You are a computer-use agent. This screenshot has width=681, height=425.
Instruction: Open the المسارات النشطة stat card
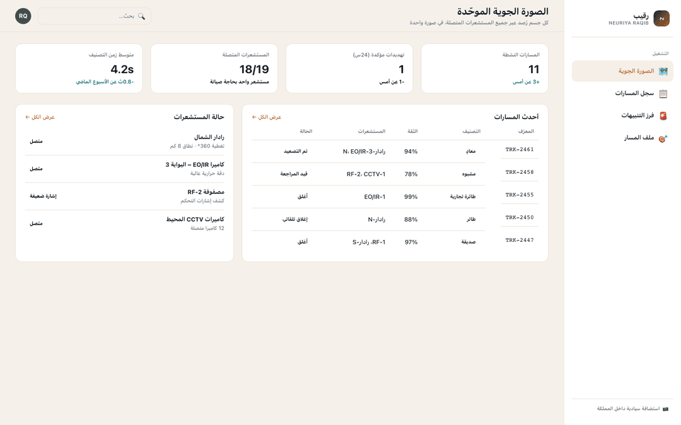click(x=485, y=69)
